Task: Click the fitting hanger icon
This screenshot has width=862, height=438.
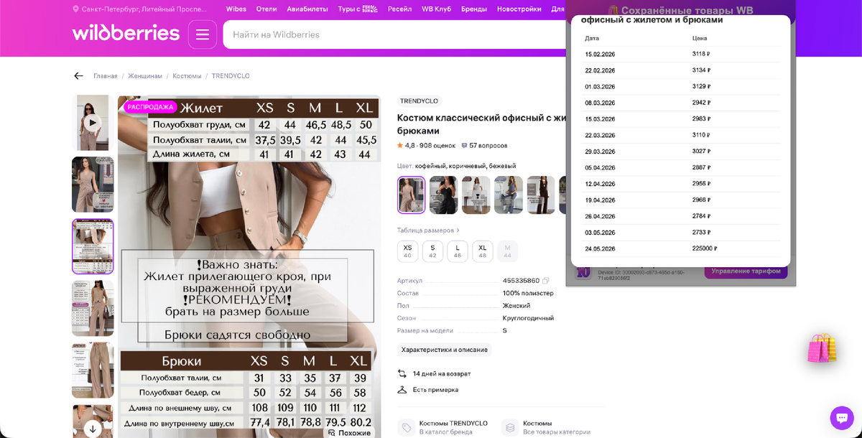Action: point(402,389)
